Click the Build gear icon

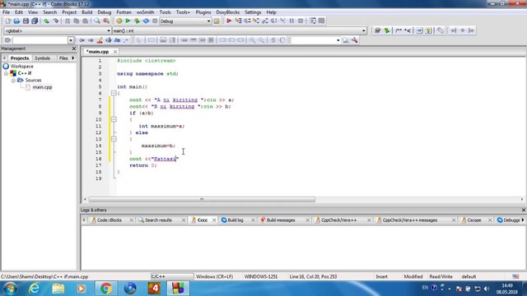[x=119, y=21]
